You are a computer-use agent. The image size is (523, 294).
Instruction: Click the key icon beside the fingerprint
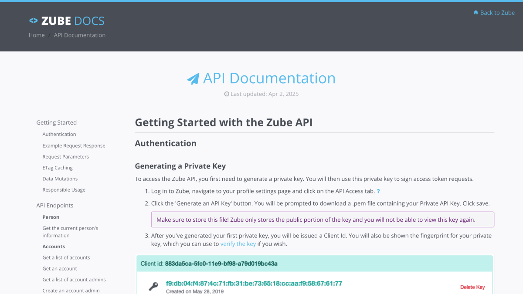point(153,287)
